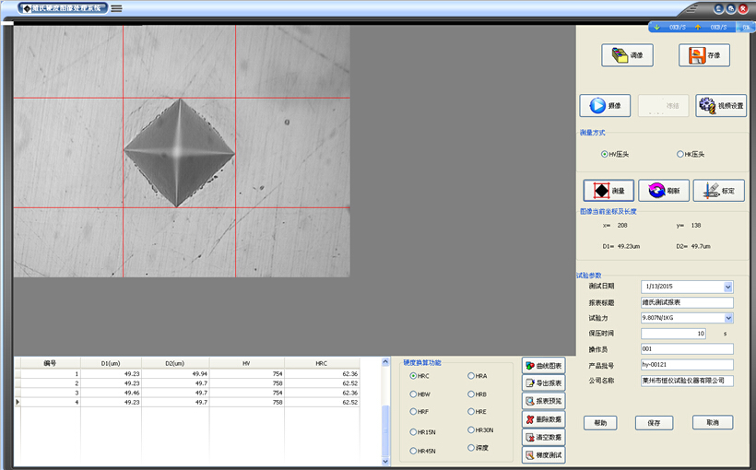Viewport: 756px width, 470px height.
Task: Click 导出报表 export report button
Action: pos(543,383)
